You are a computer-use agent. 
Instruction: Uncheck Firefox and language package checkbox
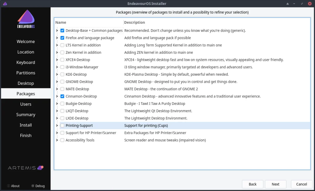click(x=62, y=38)
